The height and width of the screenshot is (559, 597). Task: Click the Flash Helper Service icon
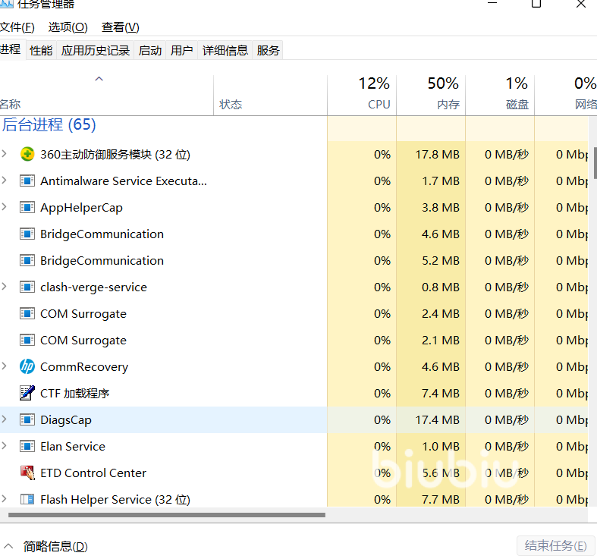[27, 499]
